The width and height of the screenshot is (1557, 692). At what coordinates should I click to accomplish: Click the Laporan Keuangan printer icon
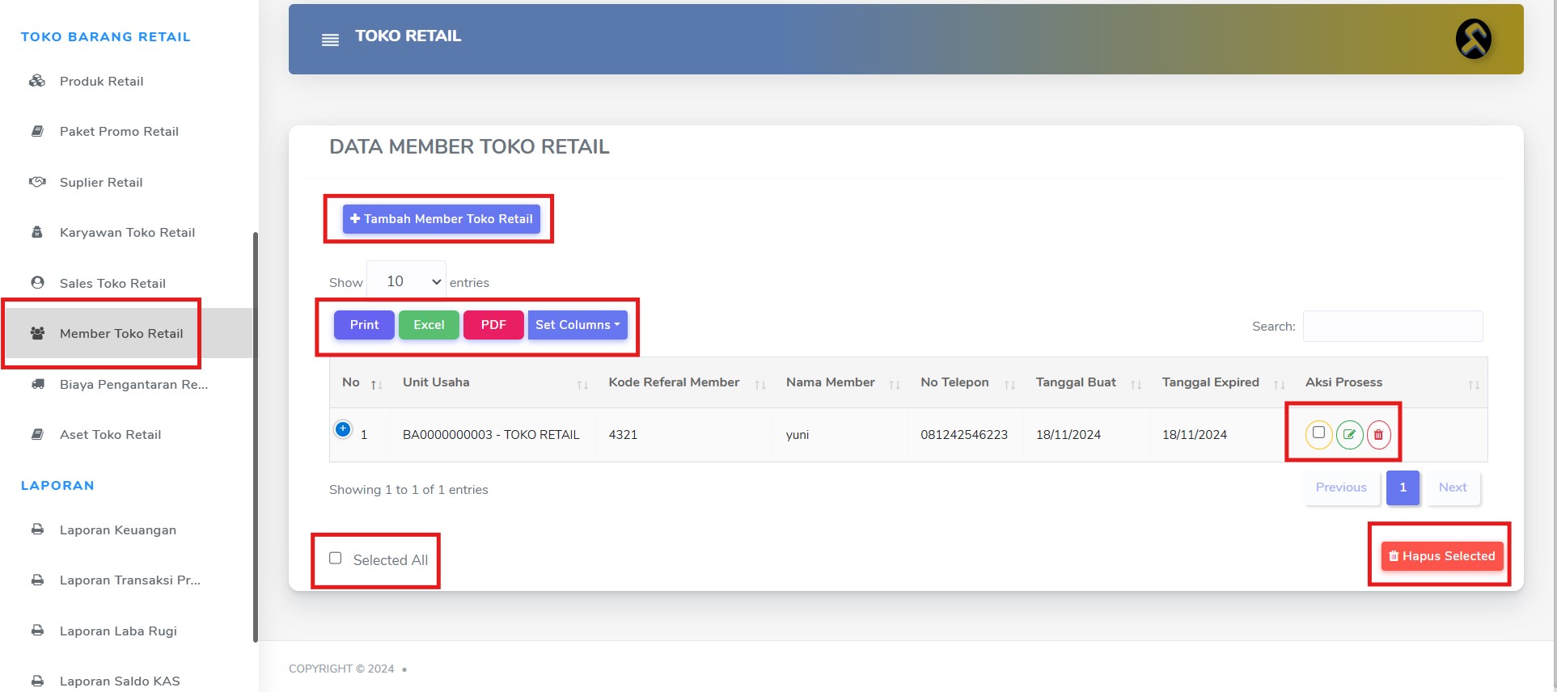[x=37, y=530]
